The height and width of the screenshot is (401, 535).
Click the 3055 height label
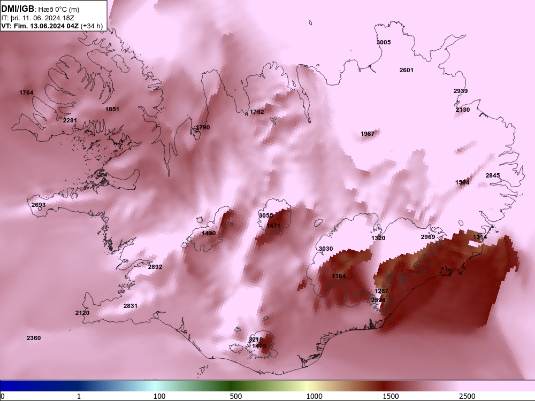266,215
